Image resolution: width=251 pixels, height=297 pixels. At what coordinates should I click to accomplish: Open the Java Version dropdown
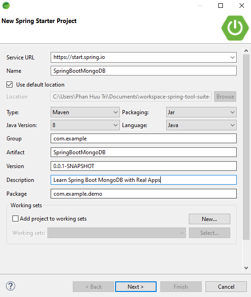click(85, 125)
